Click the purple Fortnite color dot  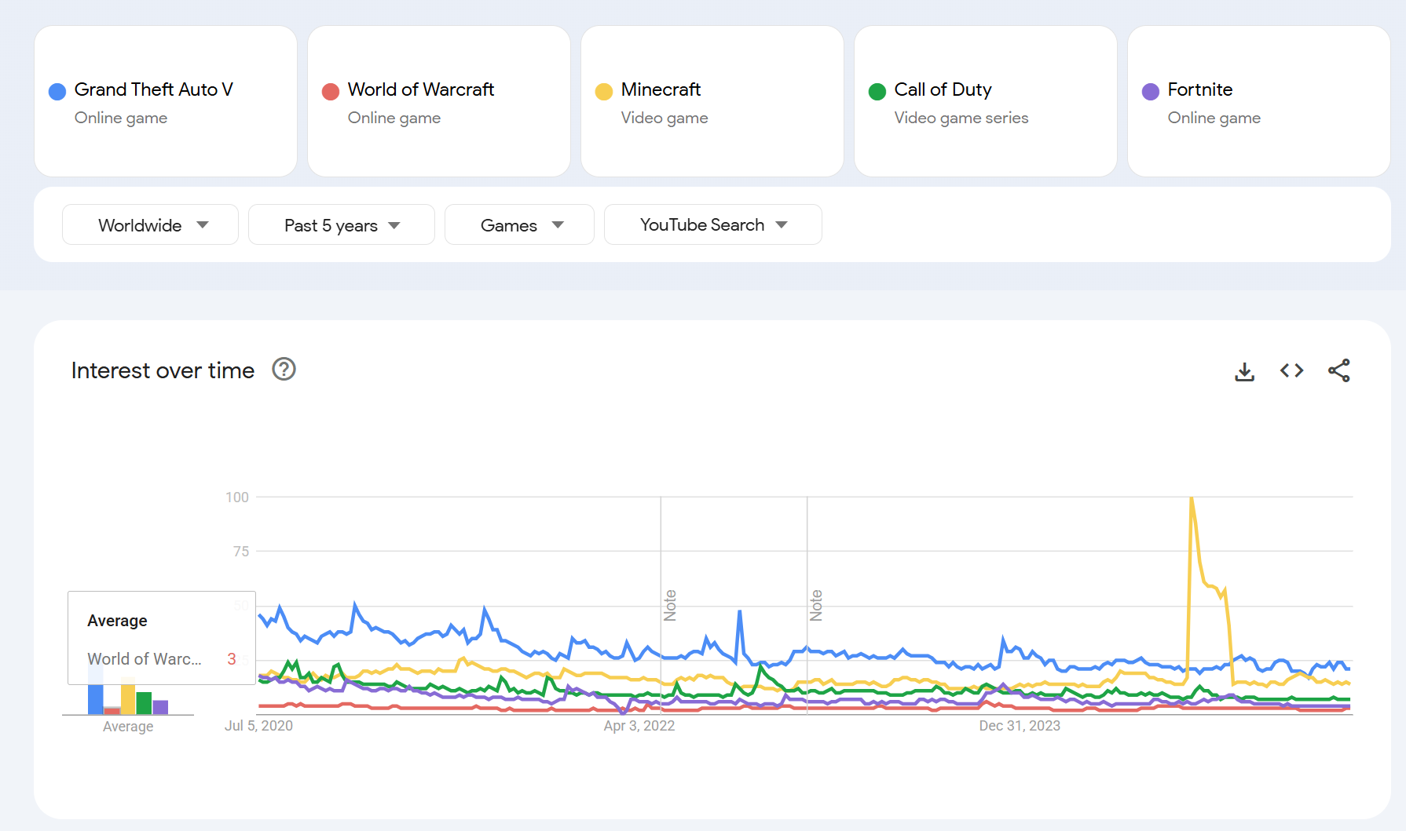(x=1151, y=92)
